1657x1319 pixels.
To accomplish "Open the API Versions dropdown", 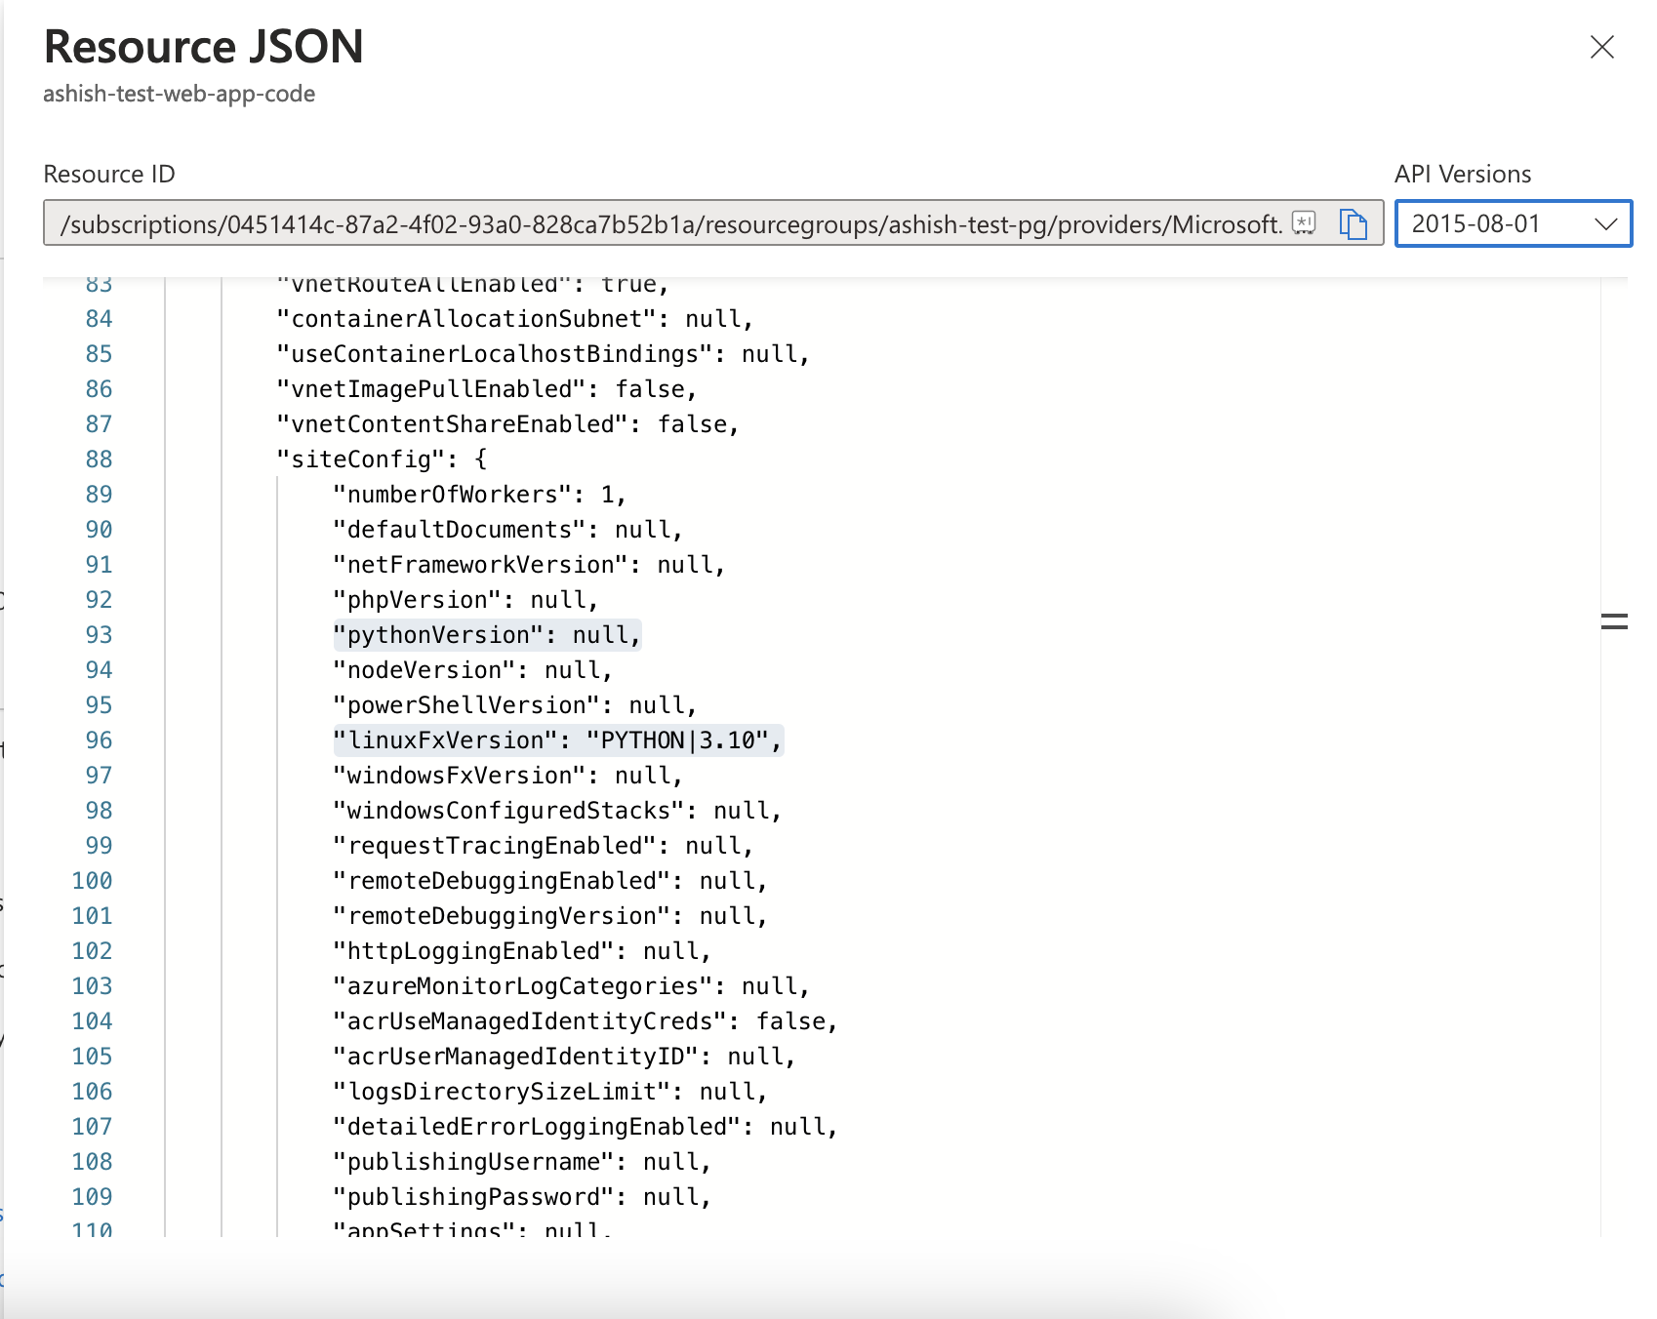I will point(1513,223).
